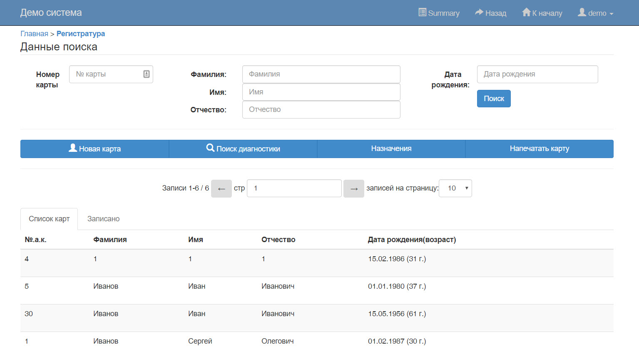
Task: Open the demo user dropdown caret
Action: click(x=612, y=14)
